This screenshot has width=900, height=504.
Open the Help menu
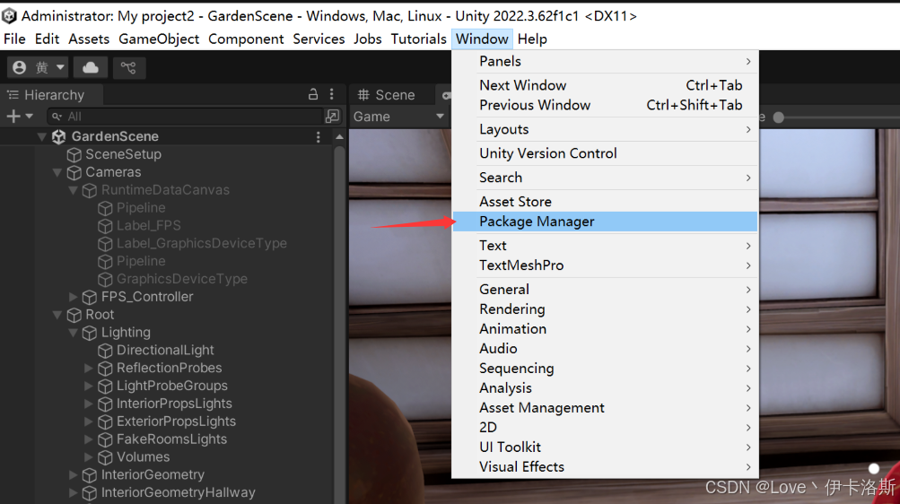click(x=532, y=39)
